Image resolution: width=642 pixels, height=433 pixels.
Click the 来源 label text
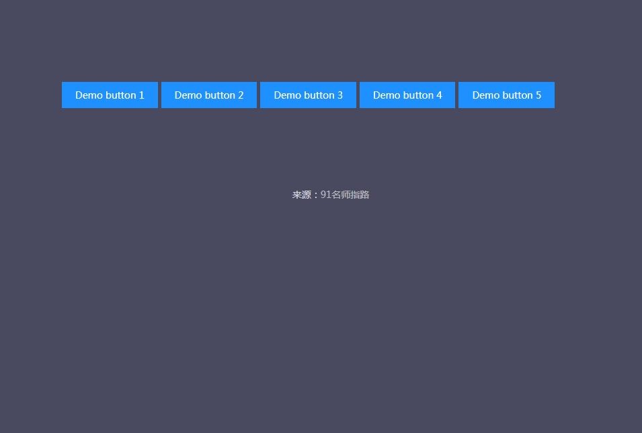[302, 195]
